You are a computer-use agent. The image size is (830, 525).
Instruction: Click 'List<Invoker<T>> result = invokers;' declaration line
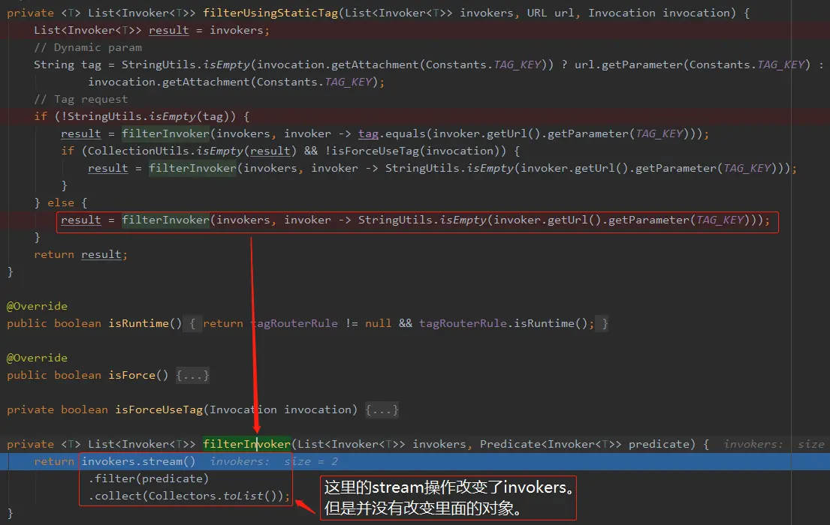click(152, 30)
